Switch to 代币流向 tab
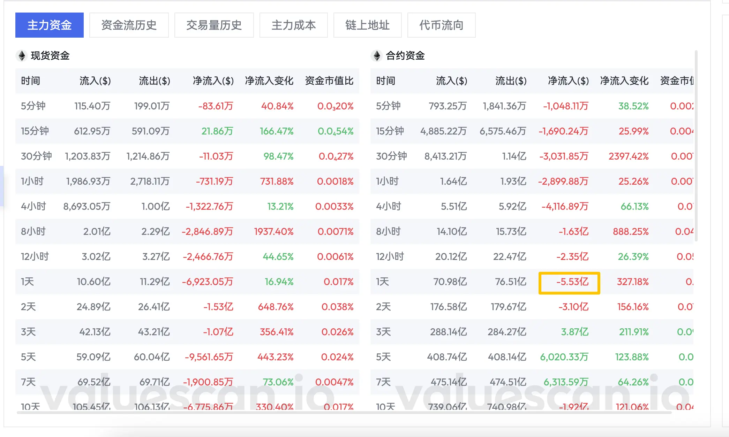This screenshot has height=437, width=729. click(441, 25)
